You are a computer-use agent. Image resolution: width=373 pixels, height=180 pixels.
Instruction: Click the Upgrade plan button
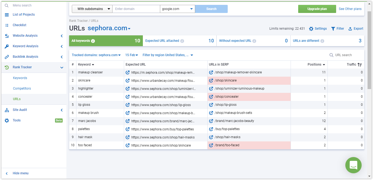(x=317, y=9)
